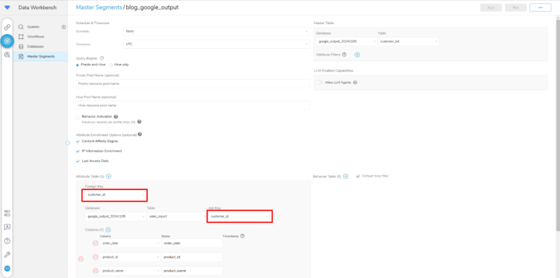The width and height of the screenshot is (560, 278).
Task: Remove the order_date column row
Action: pos(95,243)
